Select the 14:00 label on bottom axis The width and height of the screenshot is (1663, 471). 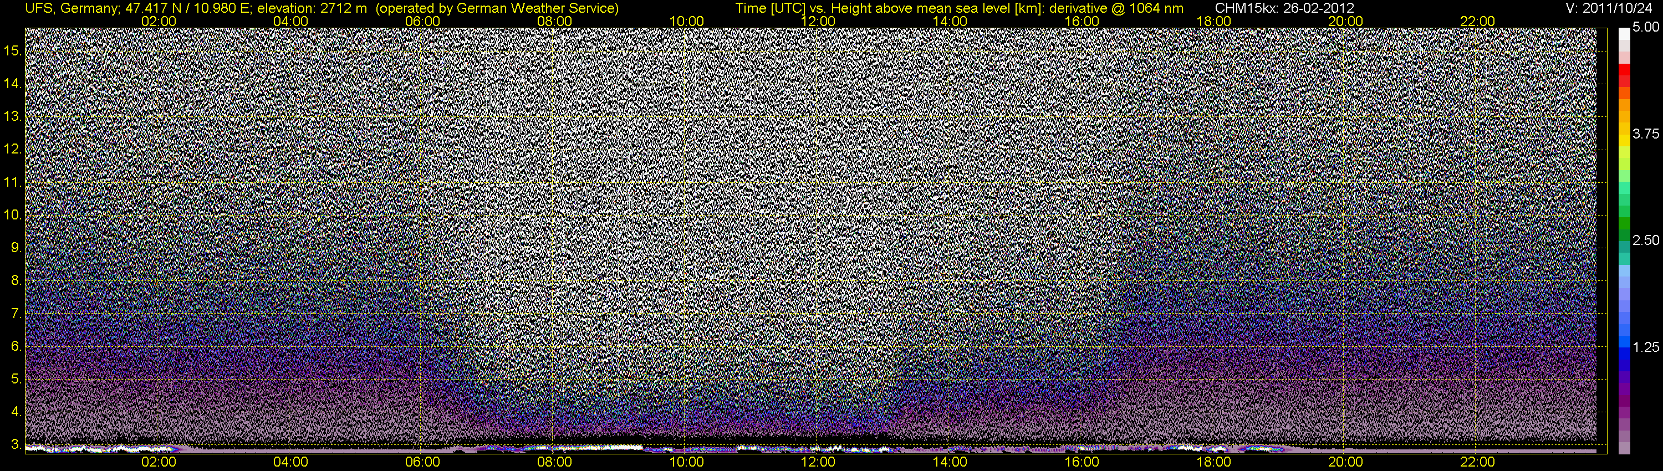tap(950, 462)
